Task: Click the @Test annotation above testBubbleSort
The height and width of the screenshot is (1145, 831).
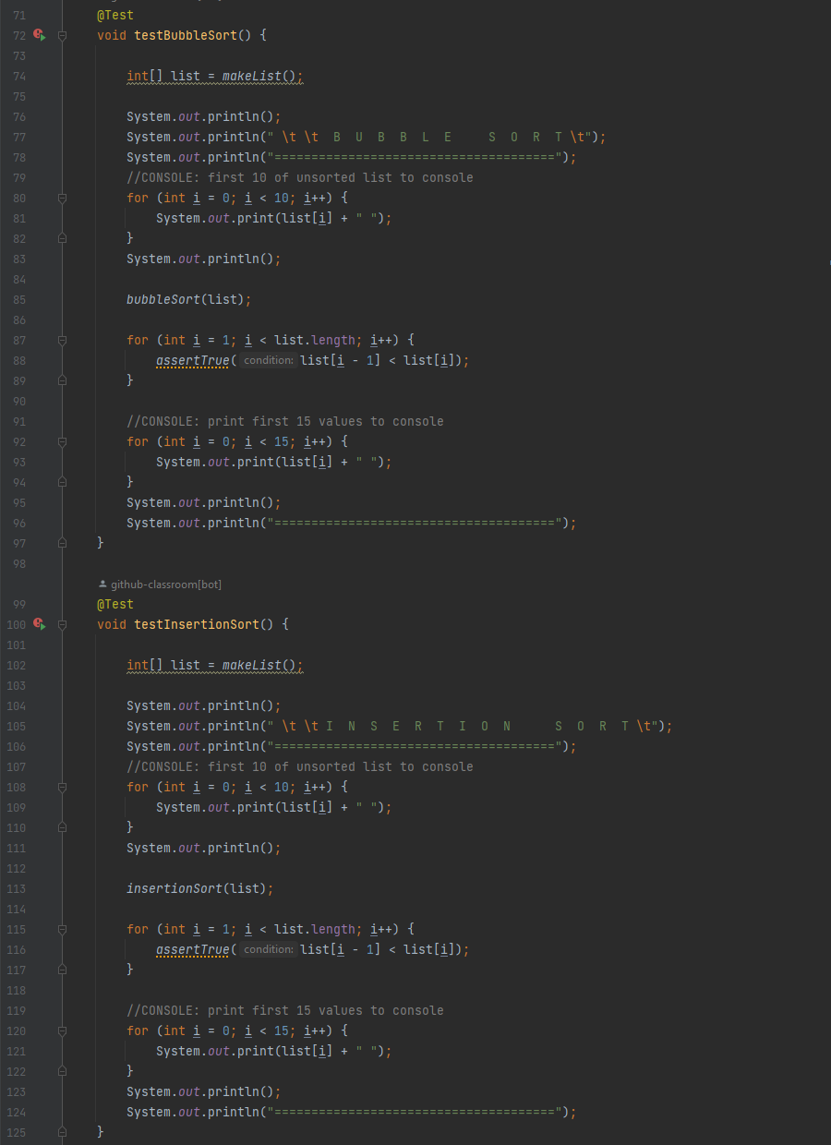Action: 114,14
